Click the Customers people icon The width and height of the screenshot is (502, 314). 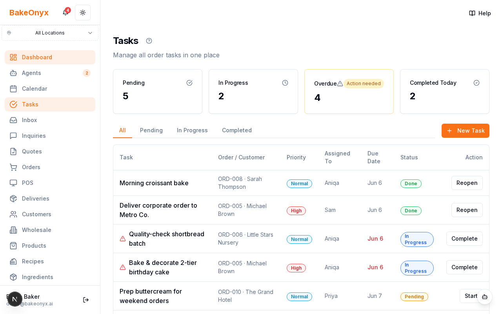coord(13,214)
